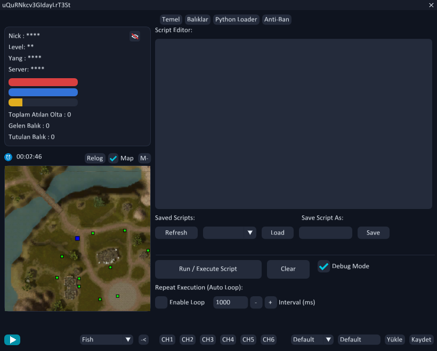The image size is (437, 351).
Task: Go to the Anti-Ban tab
Action: click(277, 20)
